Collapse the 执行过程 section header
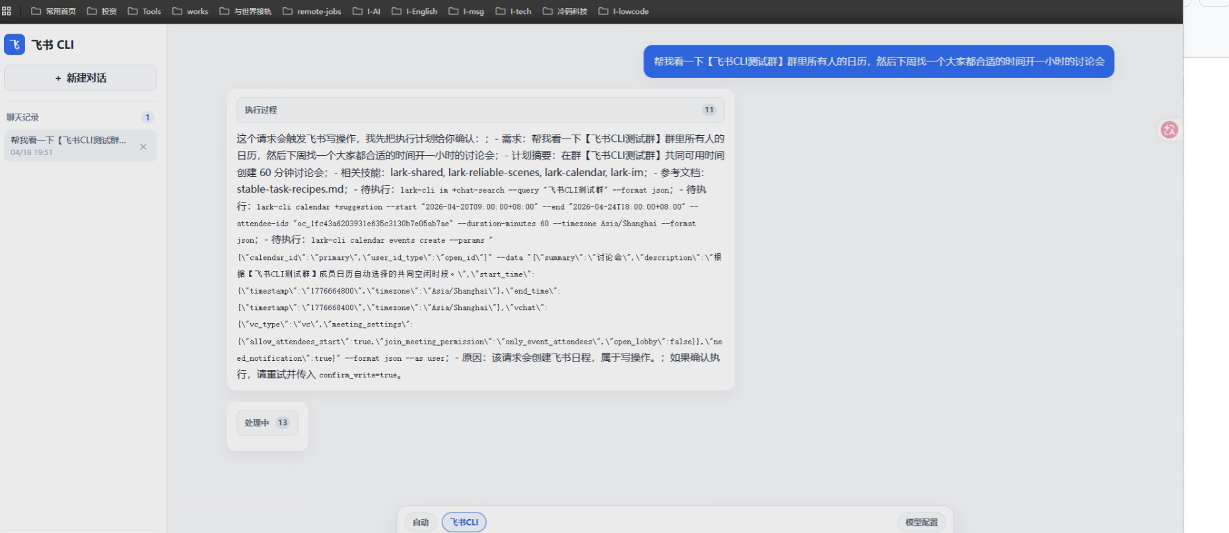 481,110
